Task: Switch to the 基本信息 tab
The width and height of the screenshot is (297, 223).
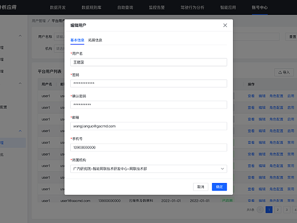Action: click(x=77, y=40)
